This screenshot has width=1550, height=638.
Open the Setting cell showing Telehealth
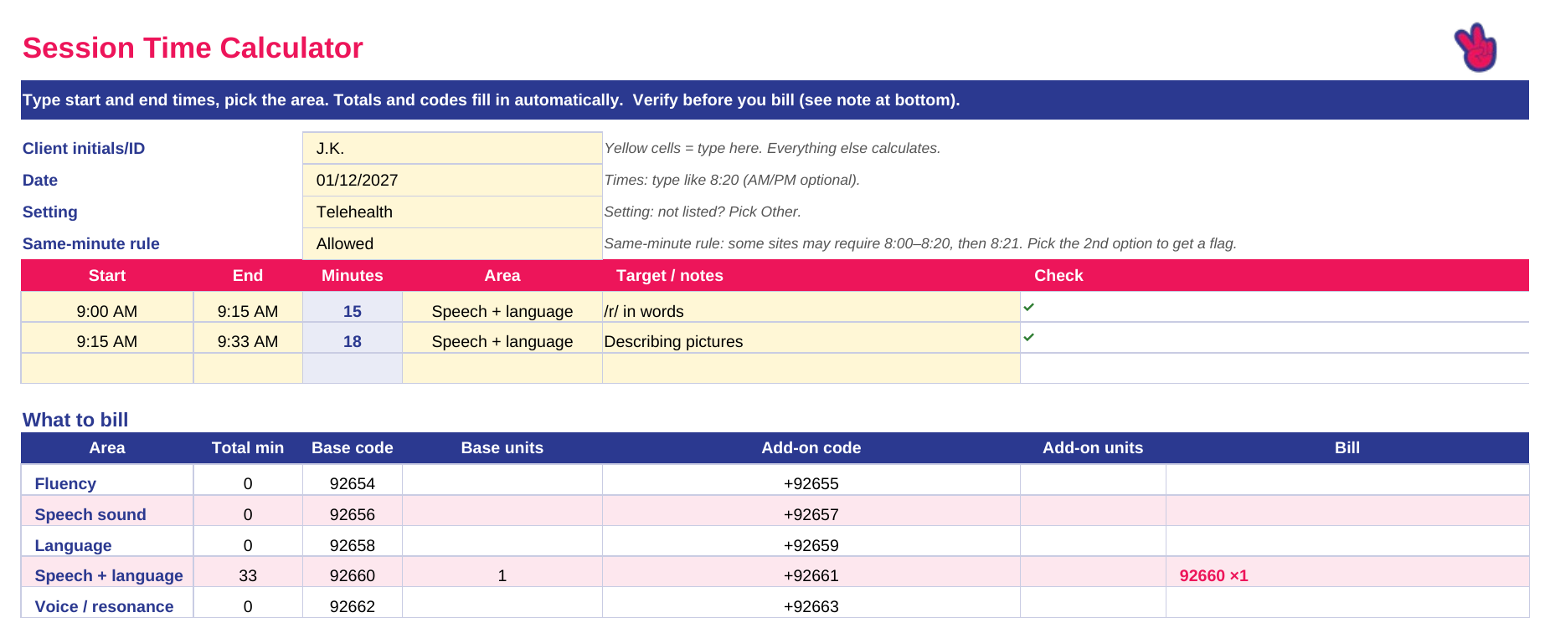[452, 212]
